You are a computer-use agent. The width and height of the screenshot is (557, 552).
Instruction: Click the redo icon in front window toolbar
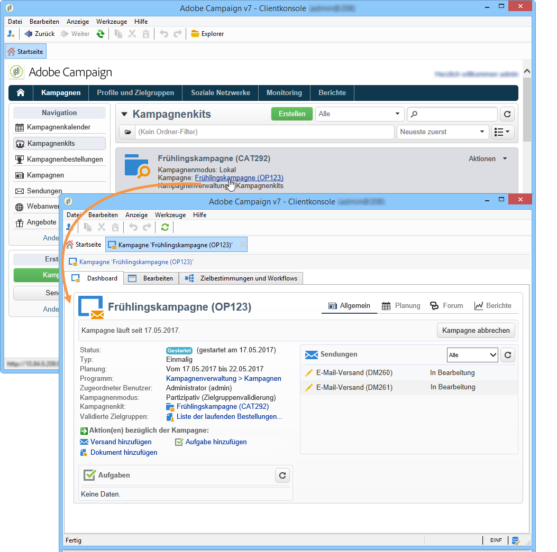coord(147,227)
